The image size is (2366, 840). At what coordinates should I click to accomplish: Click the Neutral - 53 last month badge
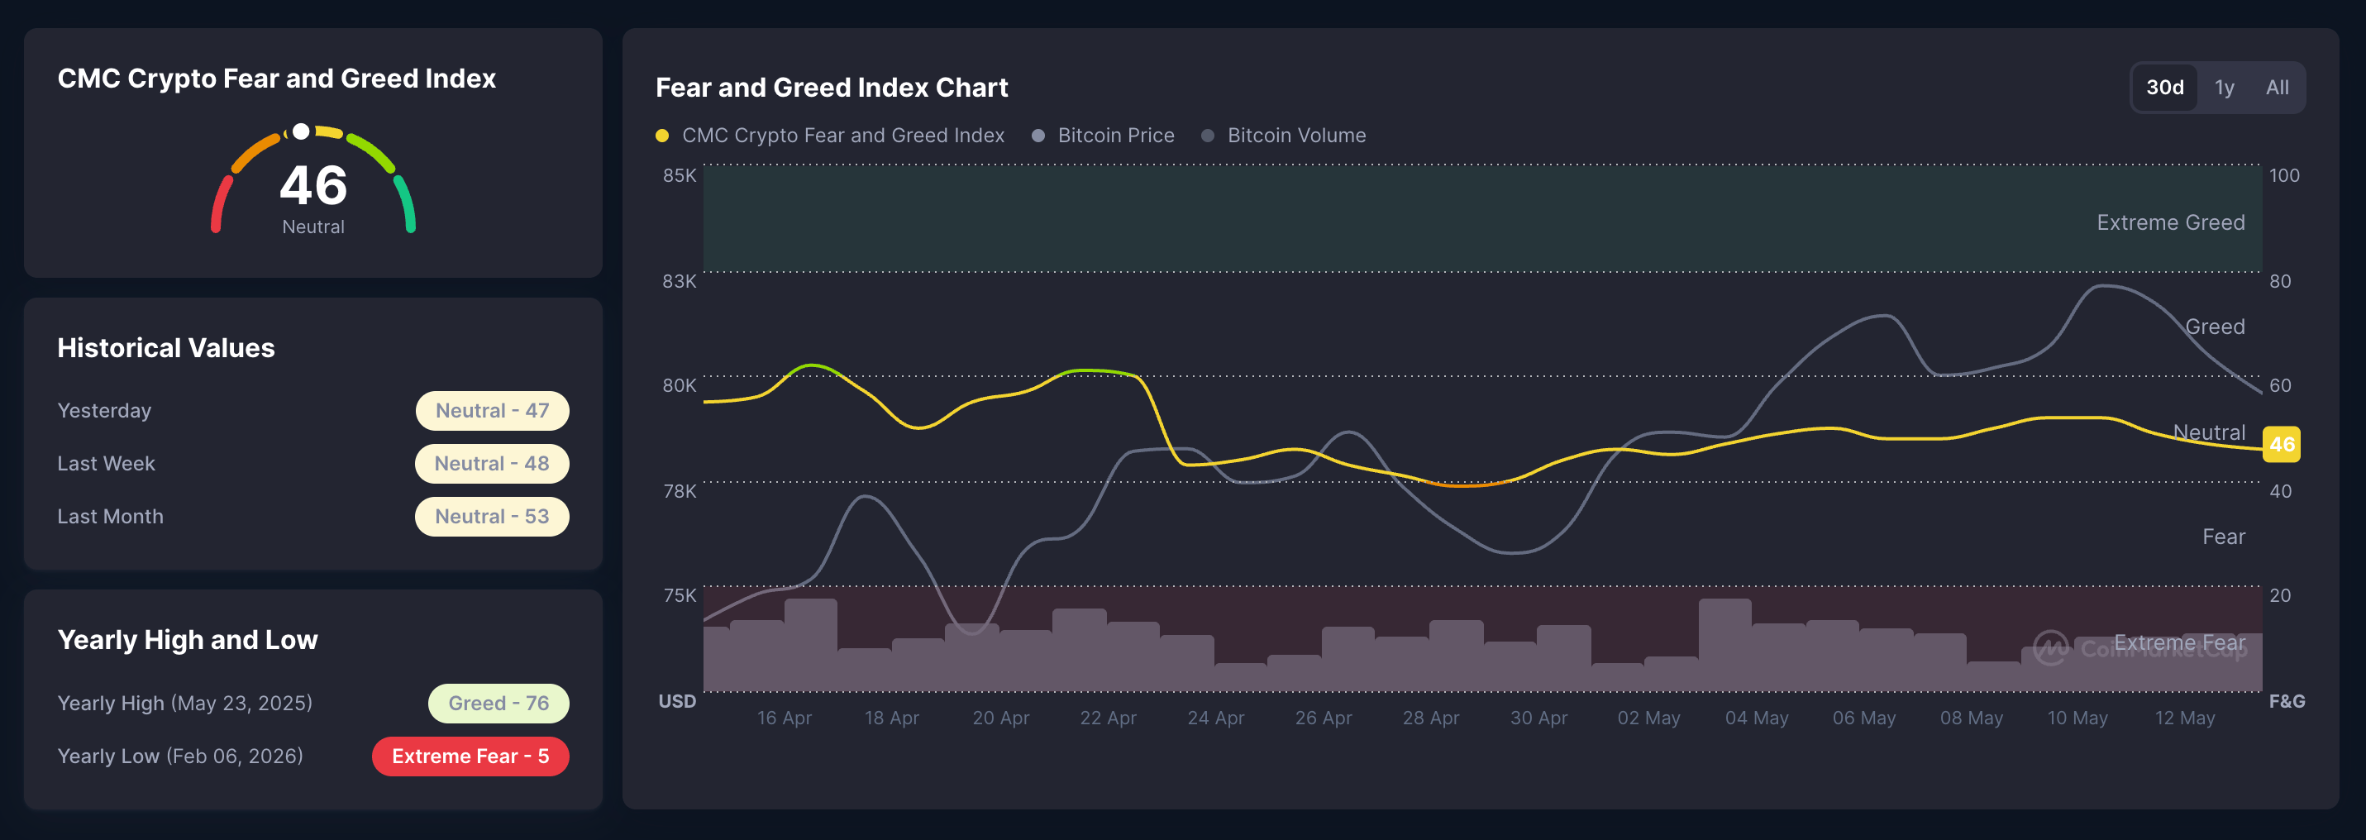click(x=493, y=517)
